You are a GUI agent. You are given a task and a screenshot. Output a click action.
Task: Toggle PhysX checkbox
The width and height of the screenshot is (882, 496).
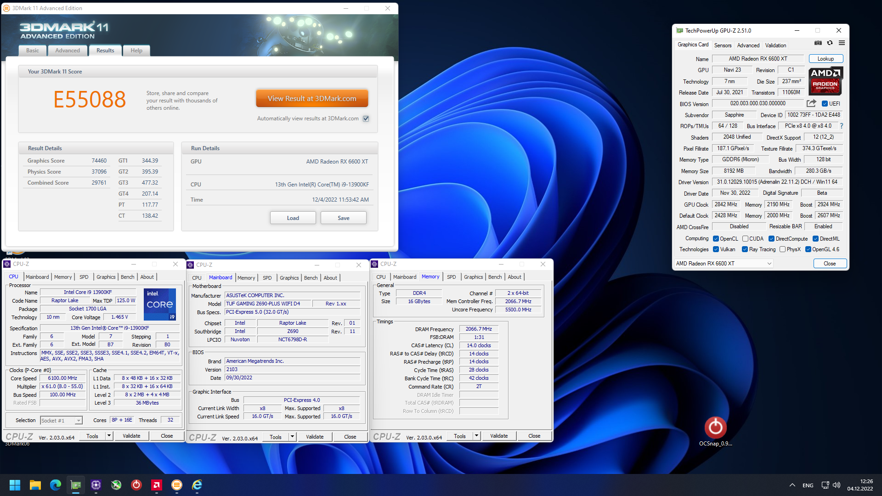click(x=782, y=249)
